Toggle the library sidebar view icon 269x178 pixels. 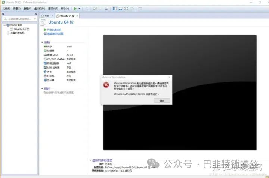[x=115, y=9]
